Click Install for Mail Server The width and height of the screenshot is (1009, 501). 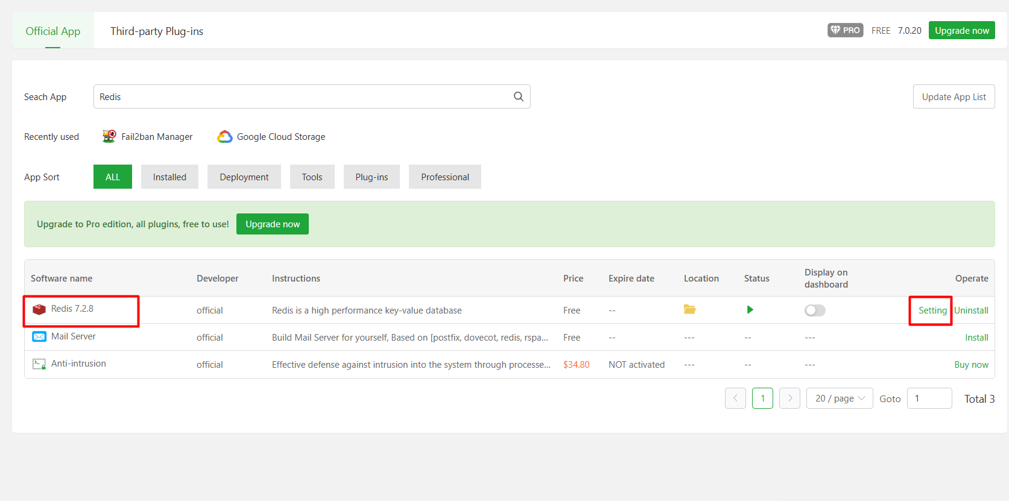pos(976,337)
